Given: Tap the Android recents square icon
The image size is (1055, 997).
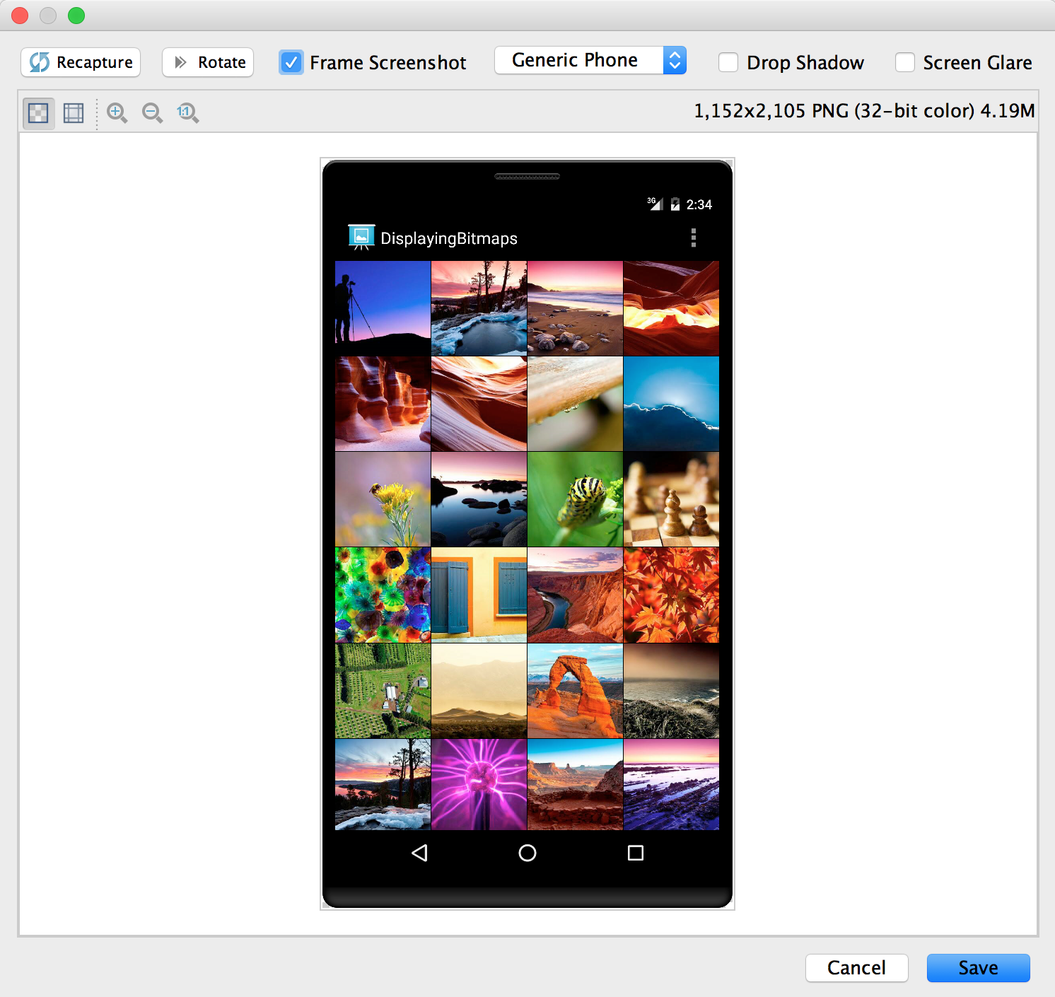Looking at the screenshot, I should tap(636, 853).
